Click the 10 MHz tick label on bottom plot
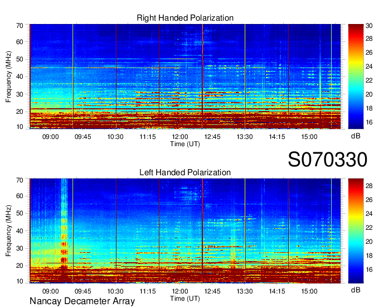This screenshot has width=379, height=308. click(x=20, y=281)
